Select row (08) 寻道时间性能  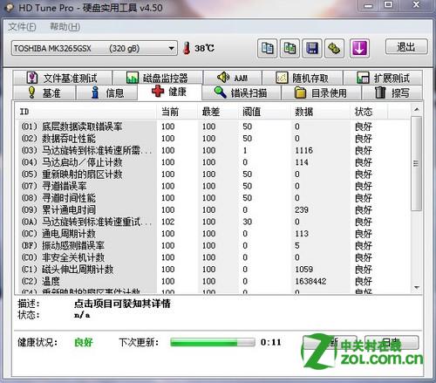(214, 198)
